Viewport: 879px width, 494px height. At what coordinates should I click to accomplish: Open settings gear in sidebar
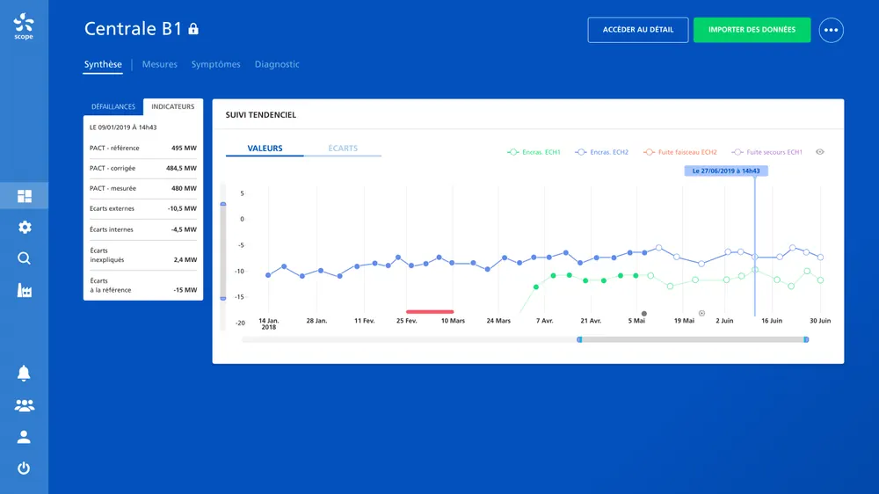(24, 227)
